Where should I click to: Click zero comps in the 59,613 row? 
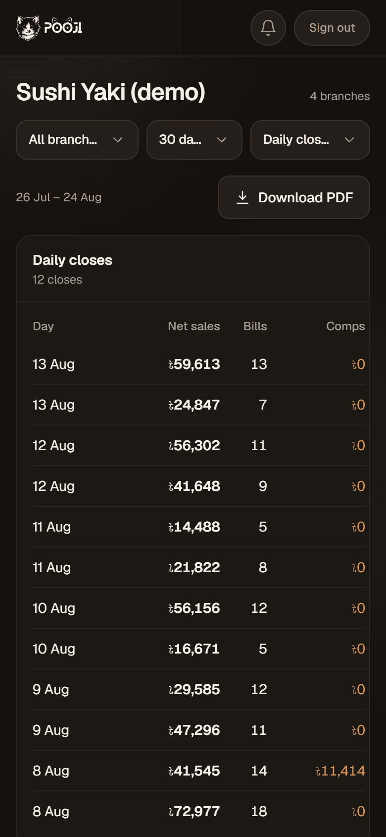(358, 364)
